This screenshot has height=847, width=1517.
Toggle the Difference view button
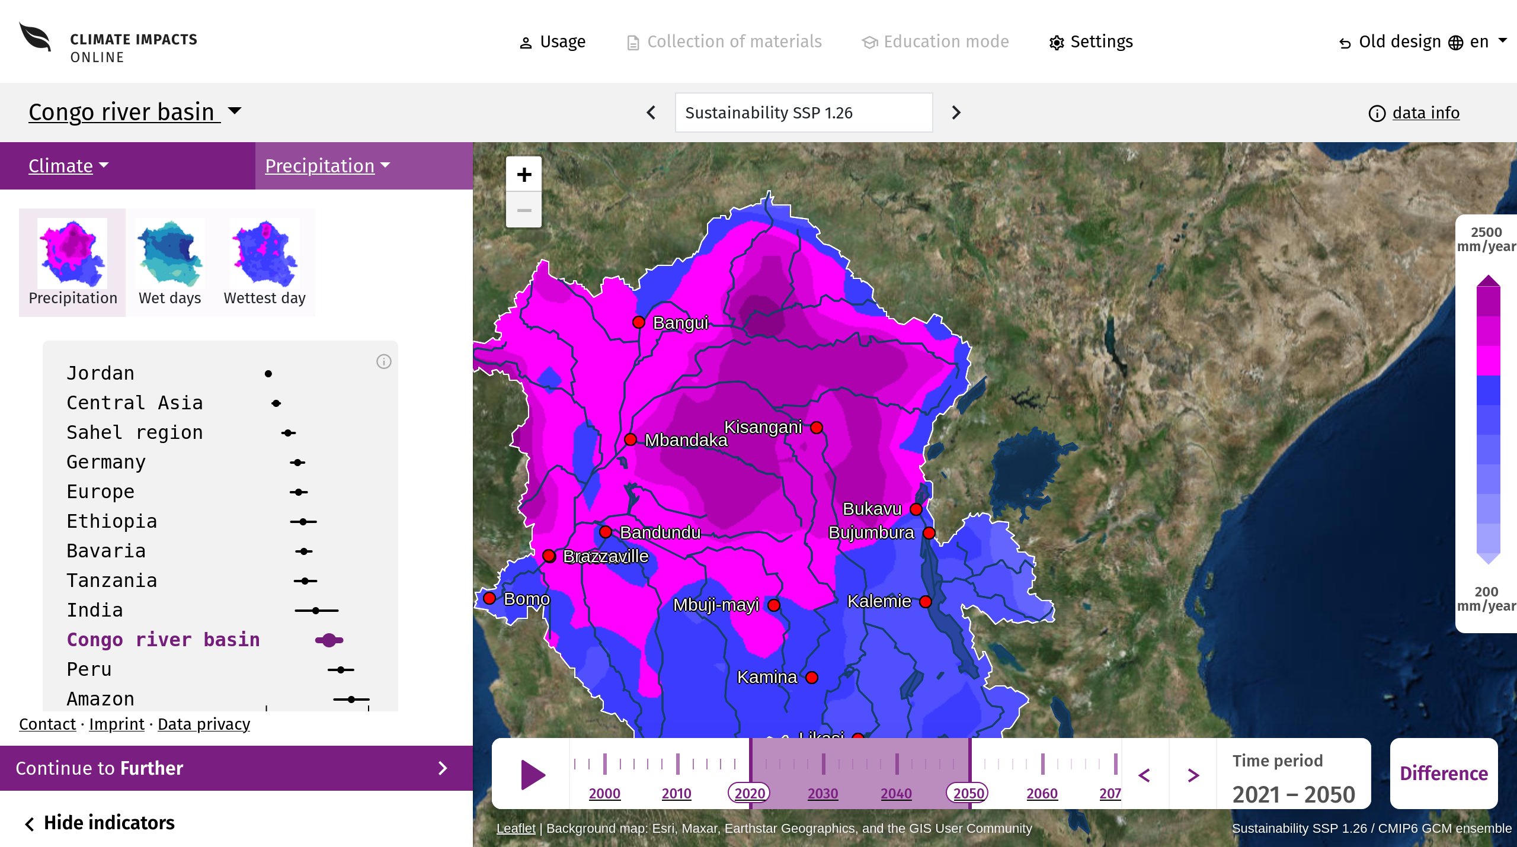[x=1444, y=773]
